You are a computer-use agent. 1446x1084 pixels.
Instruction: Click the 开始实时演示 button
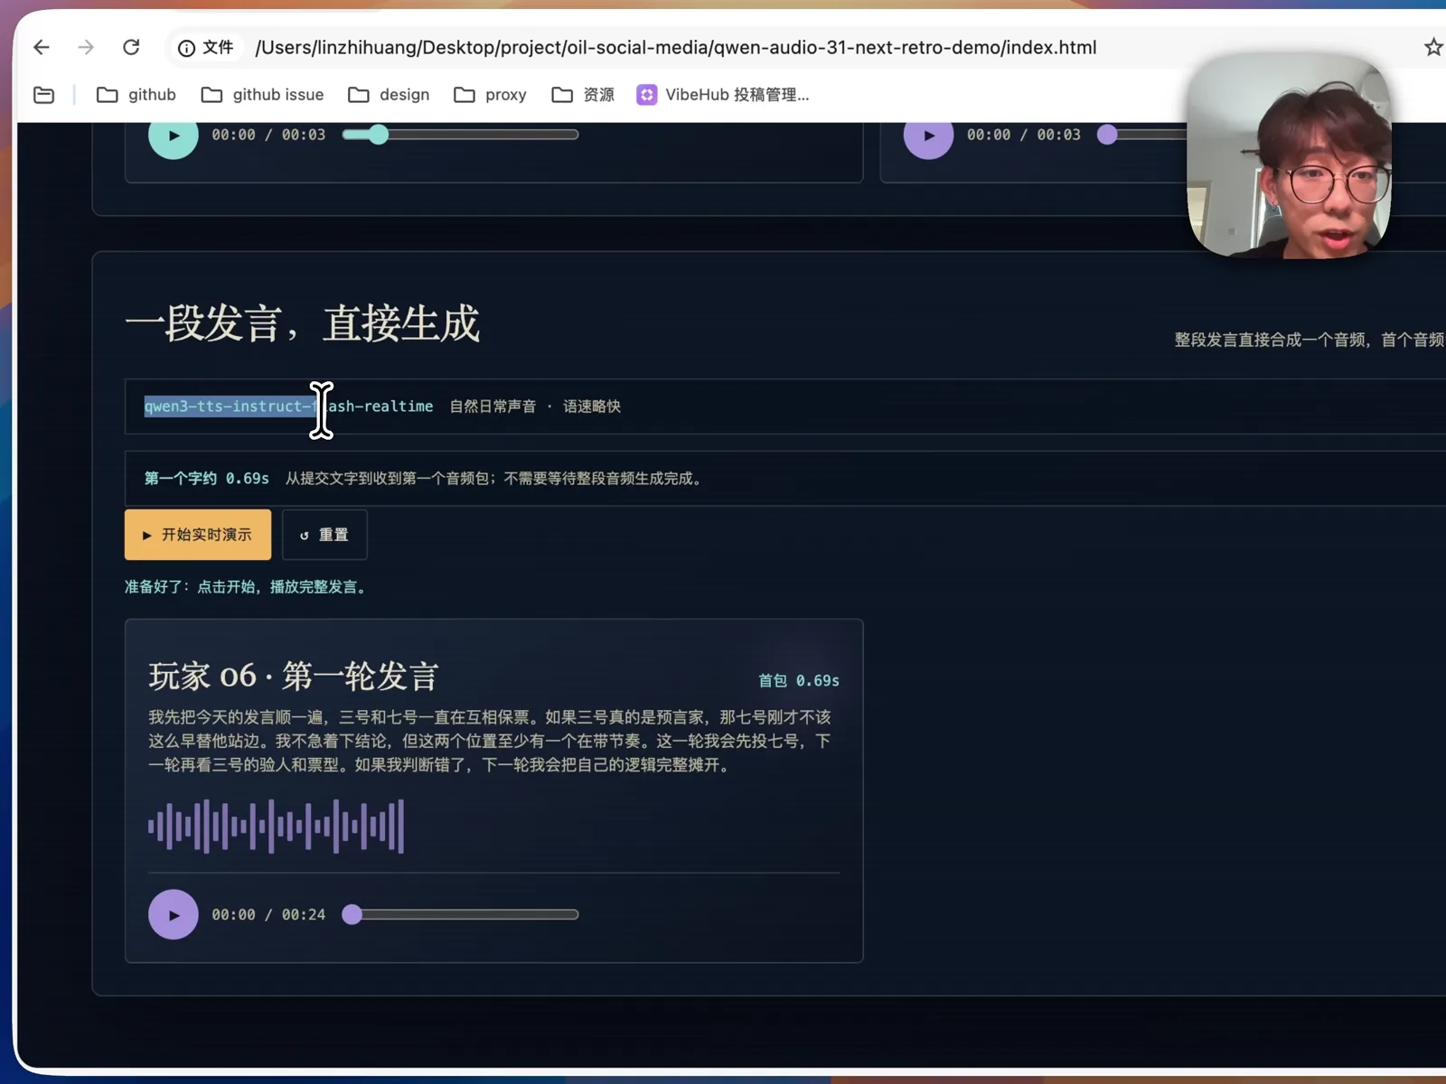198,535
